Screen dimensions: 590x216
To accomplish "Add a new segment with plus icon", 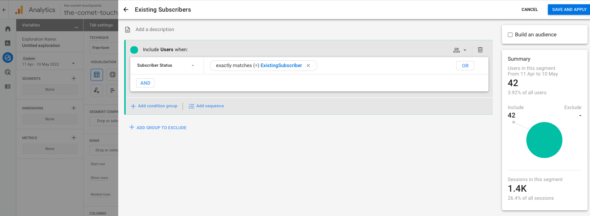I will 74,78.
